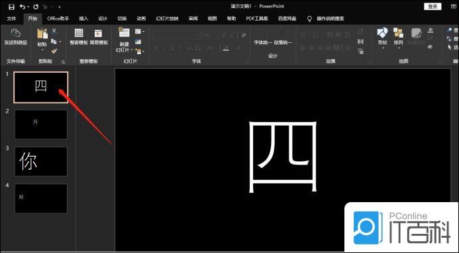
Task: Click the ribbon display options icon
Action: tap(454, 7)
